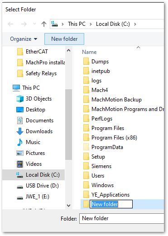
Task: Click the Folder name input field
Action: coord(122,218)
